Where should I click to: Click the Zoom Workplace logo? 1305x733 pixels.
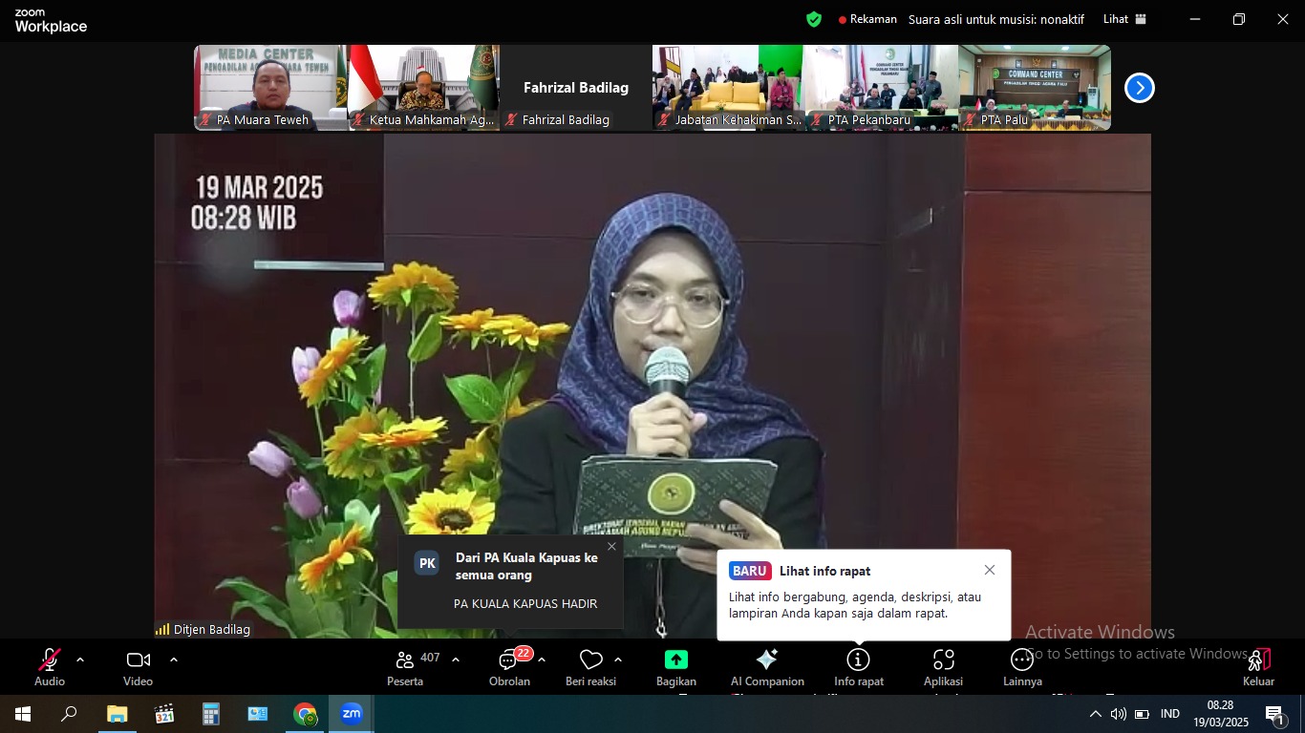click(x=51, y=20)
